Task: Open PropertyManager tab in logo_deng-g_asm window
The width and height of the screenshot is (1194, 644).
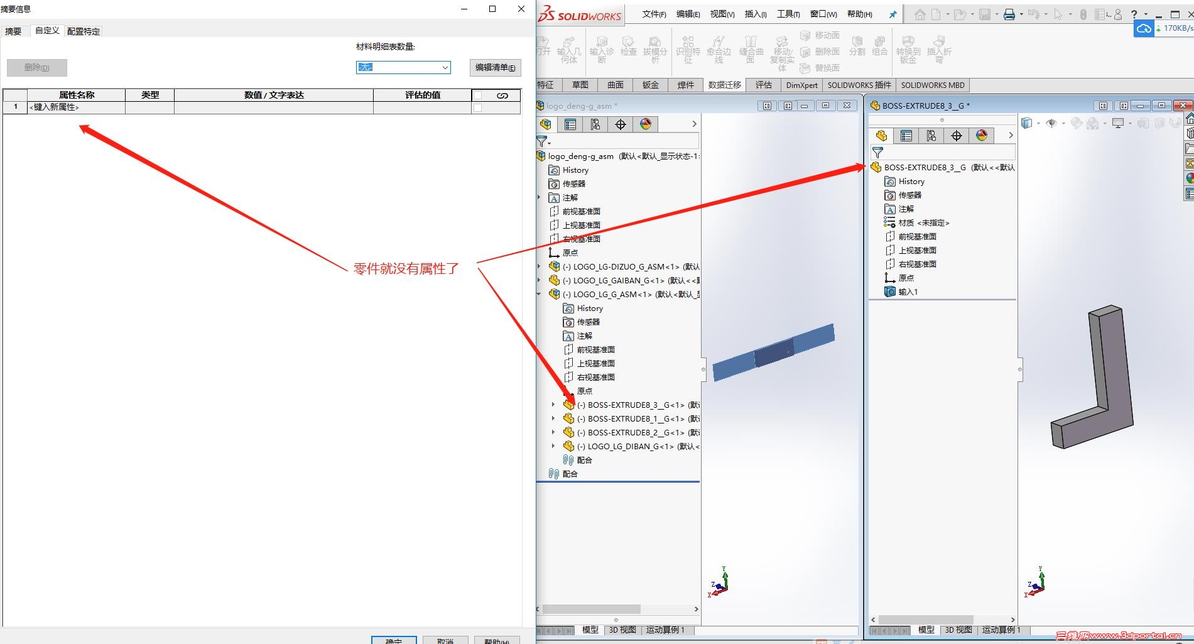Action: 570,124
